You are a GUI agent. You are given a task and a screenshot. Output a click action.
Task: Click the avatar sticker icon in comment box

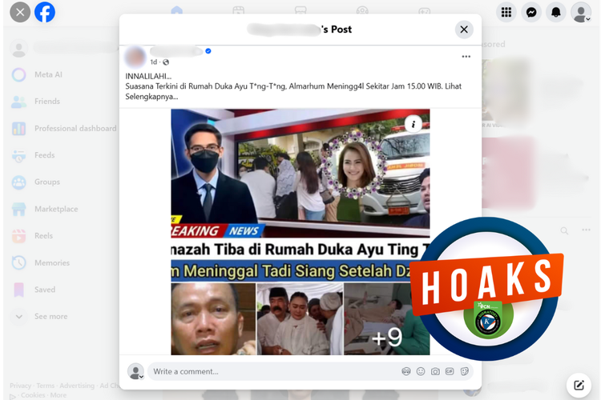(406, 371)
